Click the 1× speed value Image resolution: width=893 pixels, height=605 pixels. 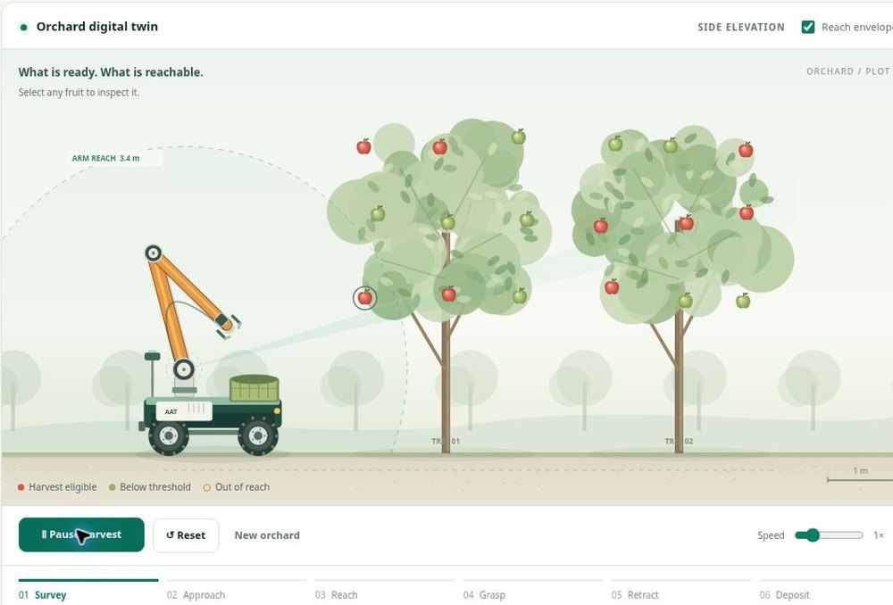click(x=879, y=535)
